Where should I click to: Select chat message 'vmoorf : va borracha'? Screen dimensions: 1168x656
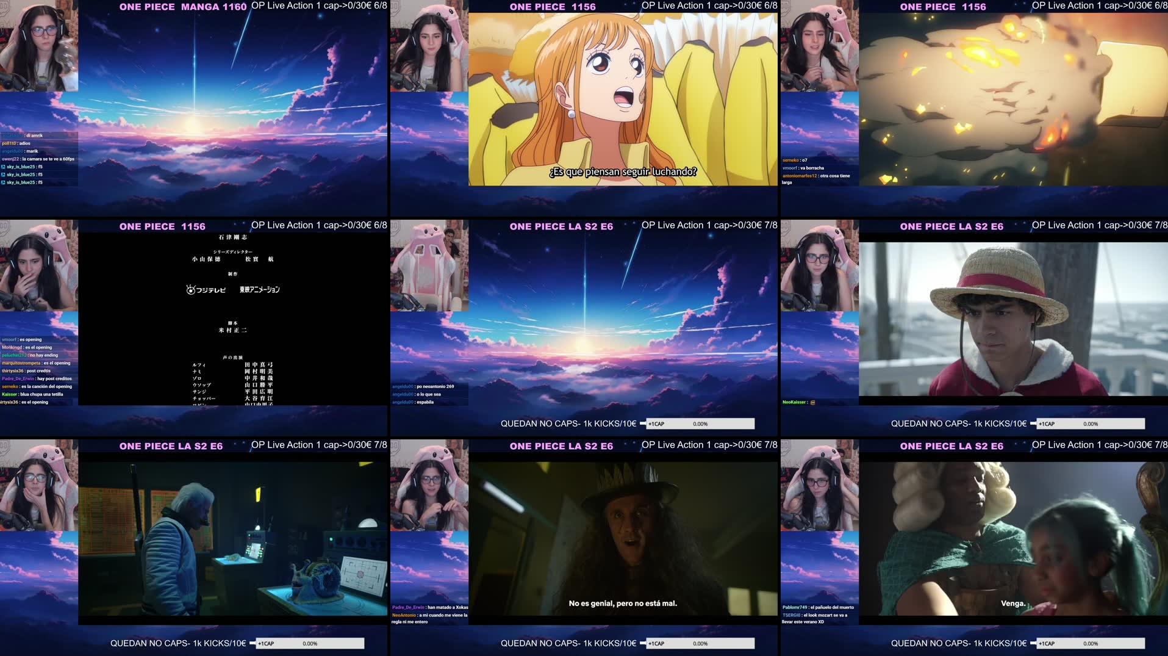(803, 168)
